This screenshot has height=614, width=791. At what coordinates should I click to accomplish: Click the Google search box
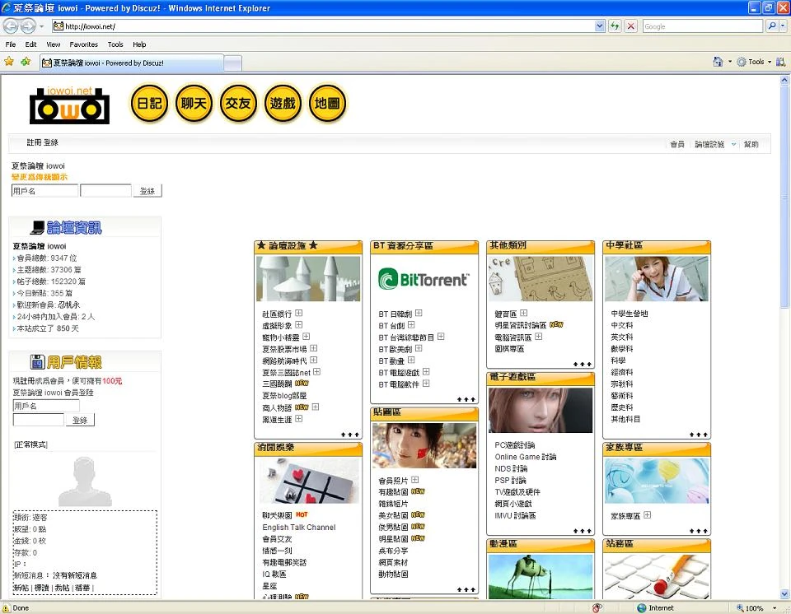click(703, 26)
